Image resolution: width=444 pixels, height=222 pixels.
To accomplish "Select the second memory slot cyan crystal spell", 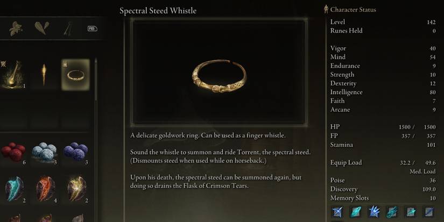I will [x=356, y=212].
